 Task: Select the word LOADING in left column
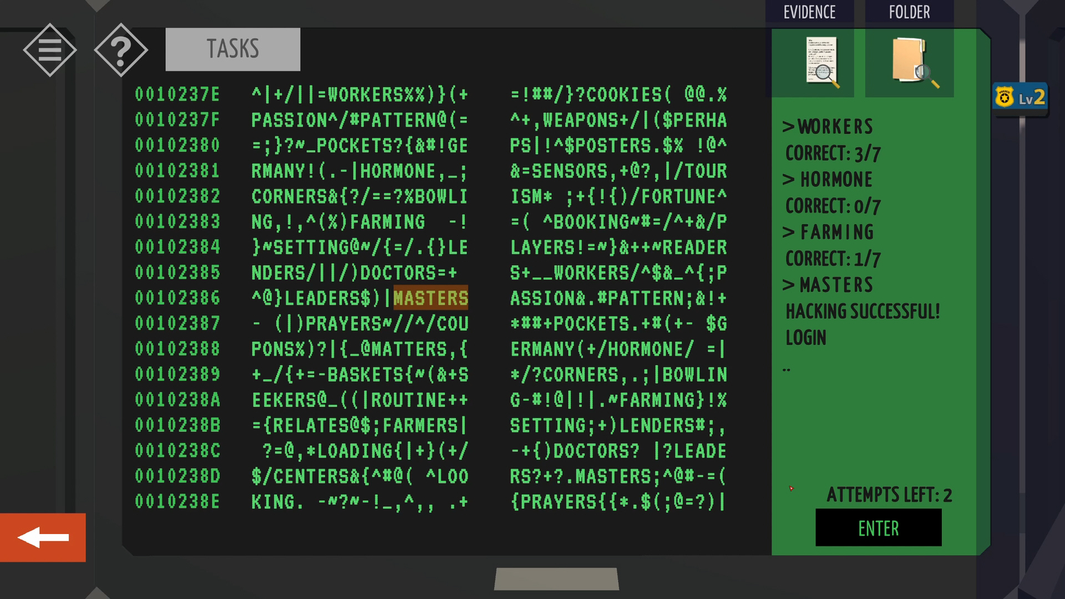(355, 451)
